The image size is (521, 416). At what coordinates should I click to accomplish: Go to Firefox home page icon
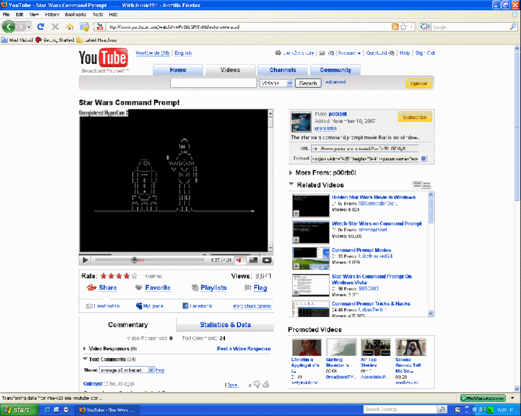tap(70, 27)
